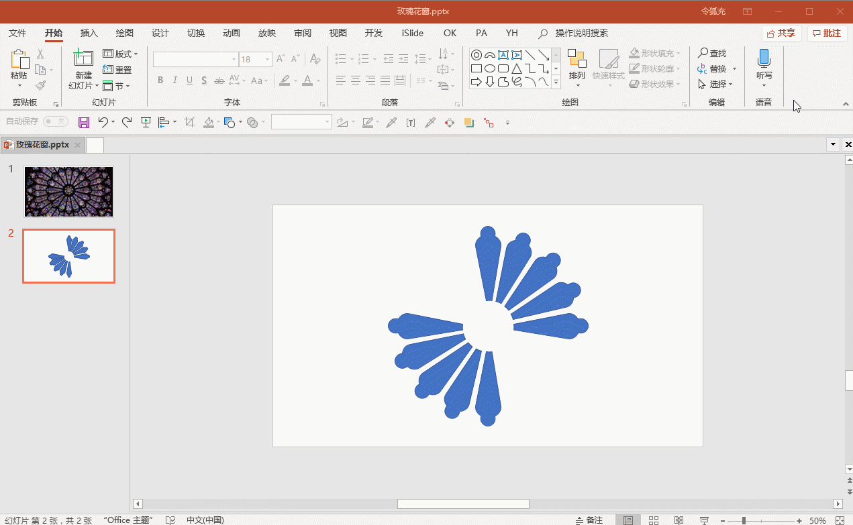
Task: Click the Comments (批注) button
Action: click(x=827, y=34)
